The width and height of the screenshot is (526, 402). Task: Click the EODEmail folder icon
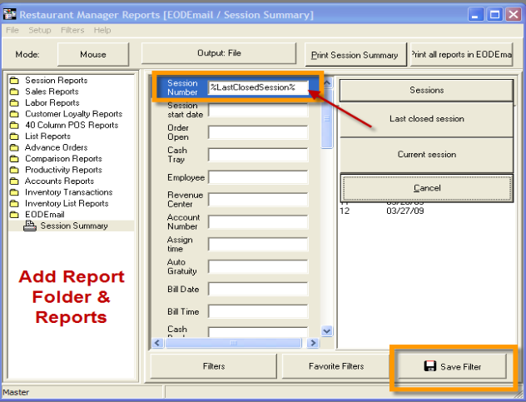click(14, 215)
